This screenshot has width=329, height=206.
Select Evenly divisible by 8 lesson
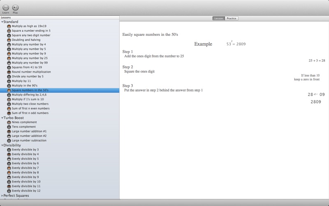pyautogui.click(x=25, y=172)
